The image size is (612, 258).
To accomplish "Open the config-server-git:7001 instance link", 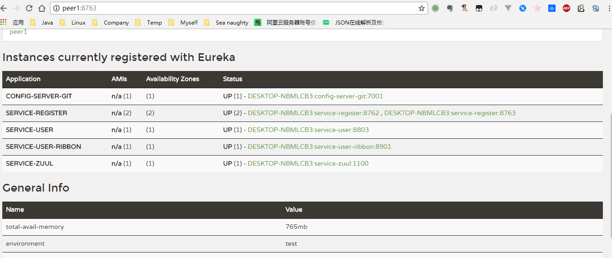I will (x=315, y=96).
